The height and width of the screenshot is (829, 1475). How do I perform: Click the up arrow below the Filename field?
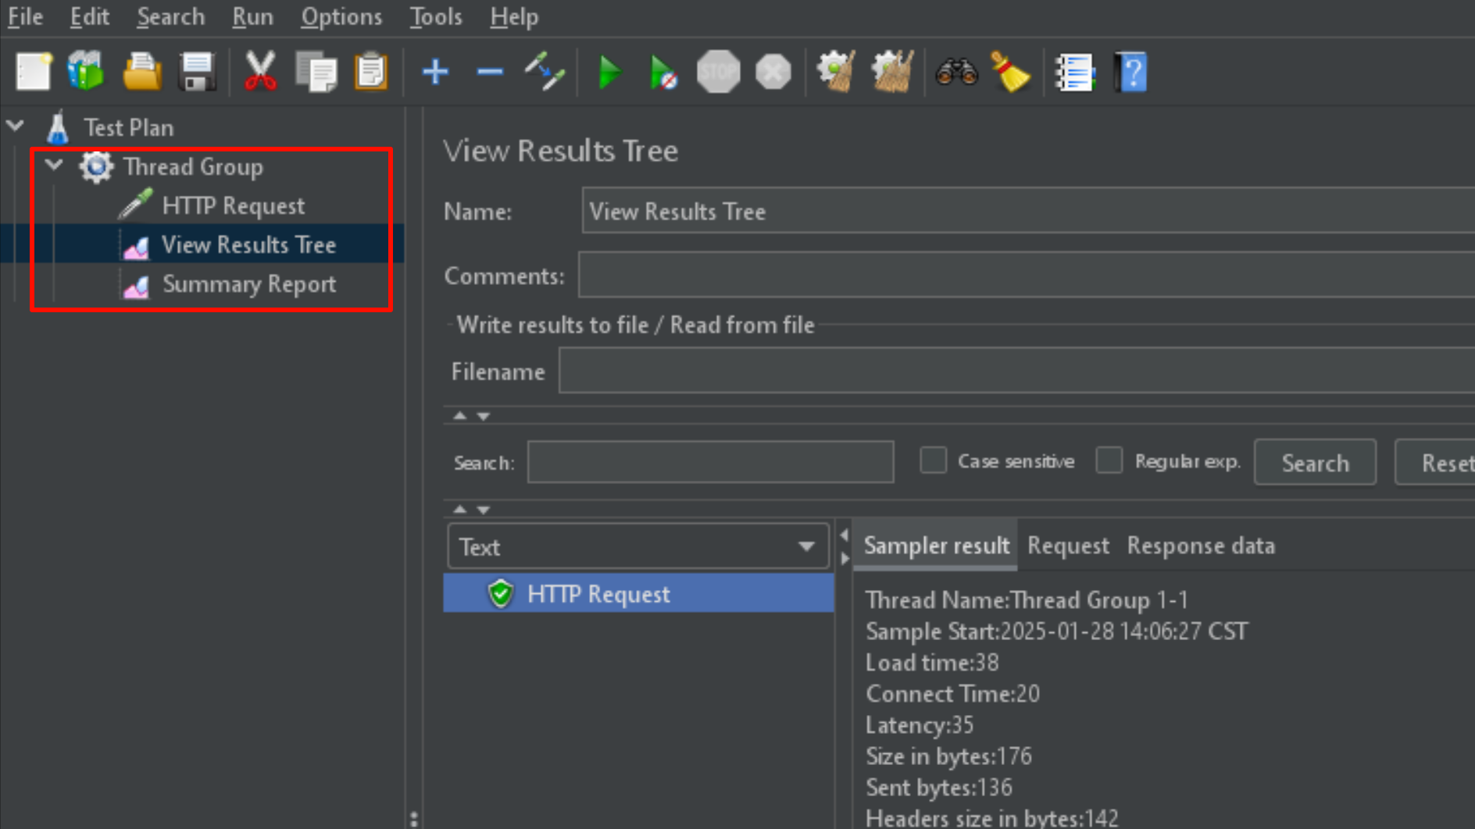click(x=460, y=415)
